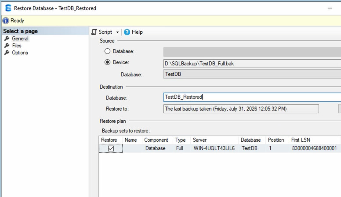Click the 'Full' type cell
Image resolution: width=341 pixels, height=197 pixels.
180,148
